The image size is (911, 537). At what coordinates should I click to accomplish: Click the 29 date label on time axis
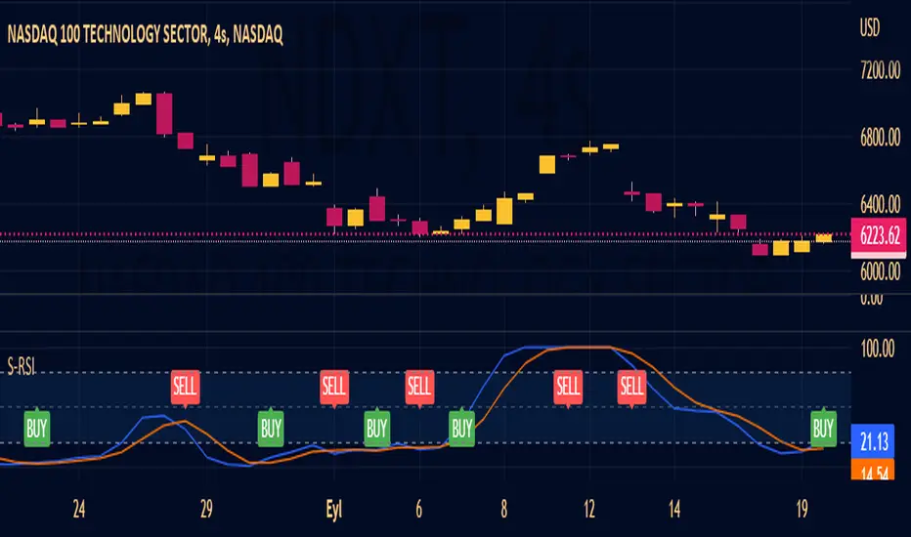tap(206, 510)
